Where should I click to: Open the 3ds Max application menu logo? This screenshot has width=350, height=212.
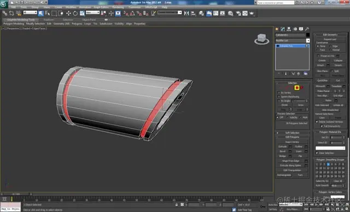coord(4,4)
